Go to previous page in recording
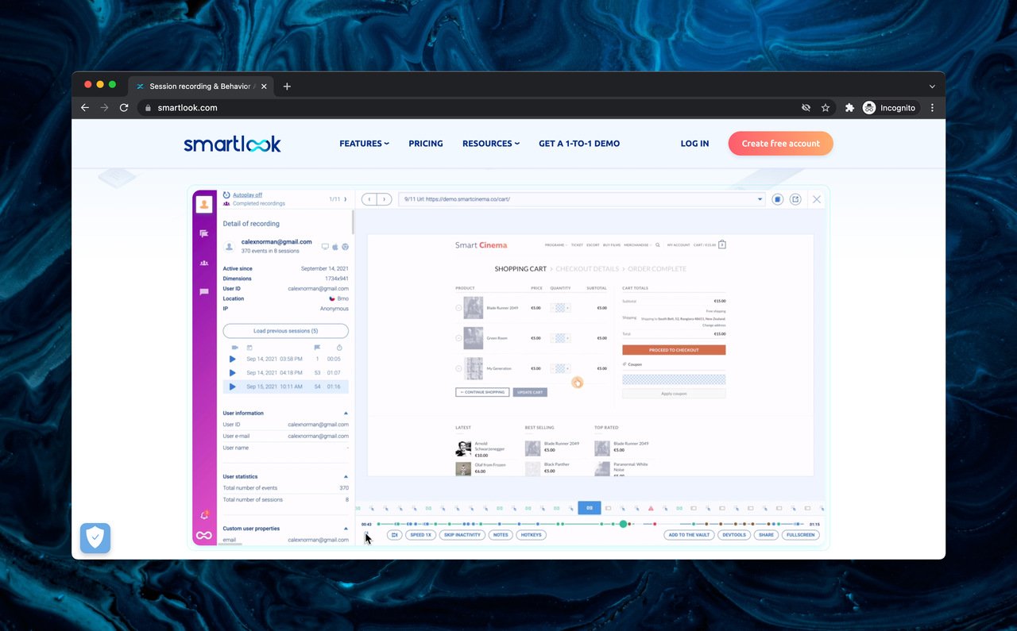This screenshot has height=631, width=1017. tap(369, 199)
